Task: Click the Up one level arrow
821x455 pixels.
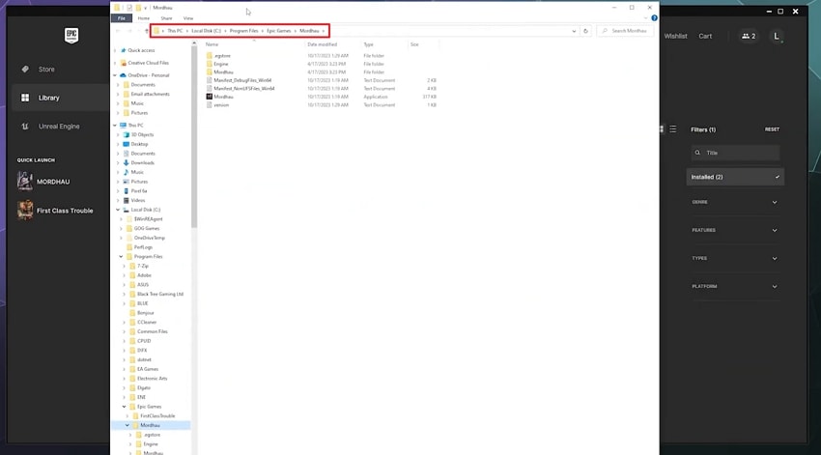Action: (147, 31)
